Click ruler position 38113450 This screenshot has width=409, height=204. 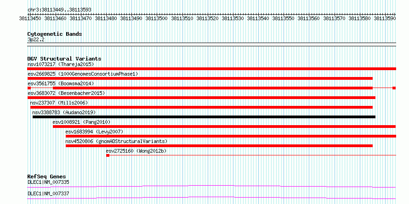[30, 18]
